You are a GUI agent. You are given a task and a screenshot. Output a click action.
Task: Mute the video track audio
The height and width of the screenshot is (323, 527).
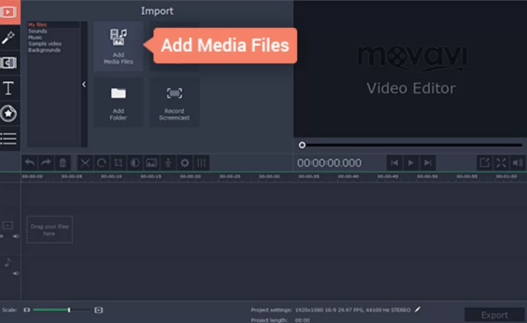click(16, 236)
